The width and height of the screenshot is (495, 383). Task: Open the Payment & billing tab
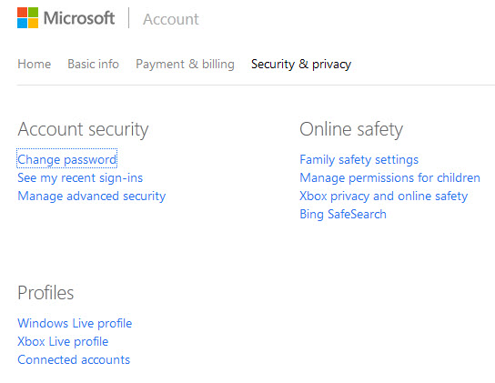(185, 65)
